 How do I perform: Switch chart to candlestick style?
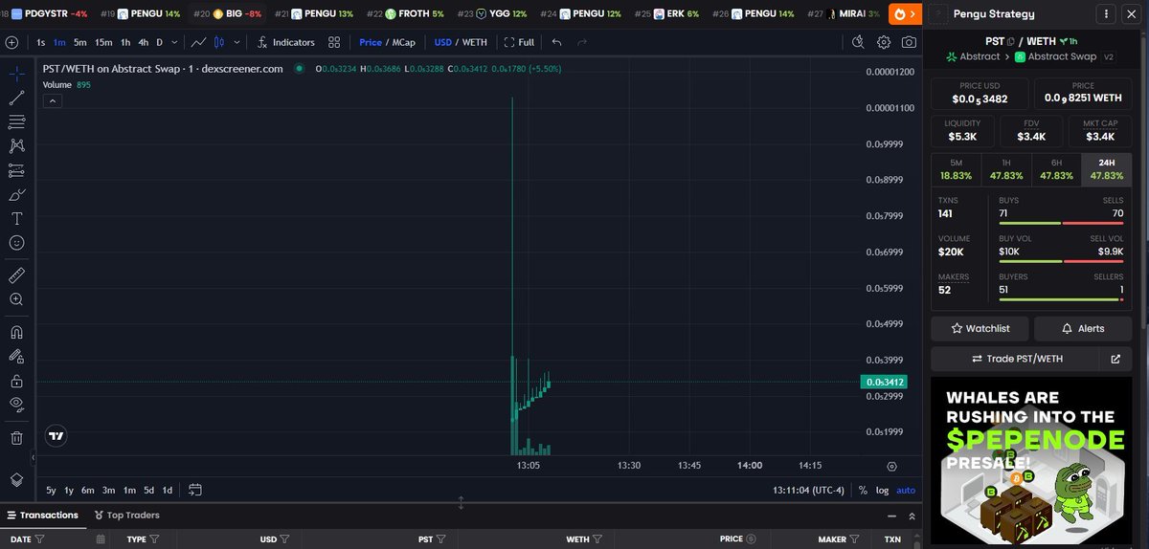point(219,42)
